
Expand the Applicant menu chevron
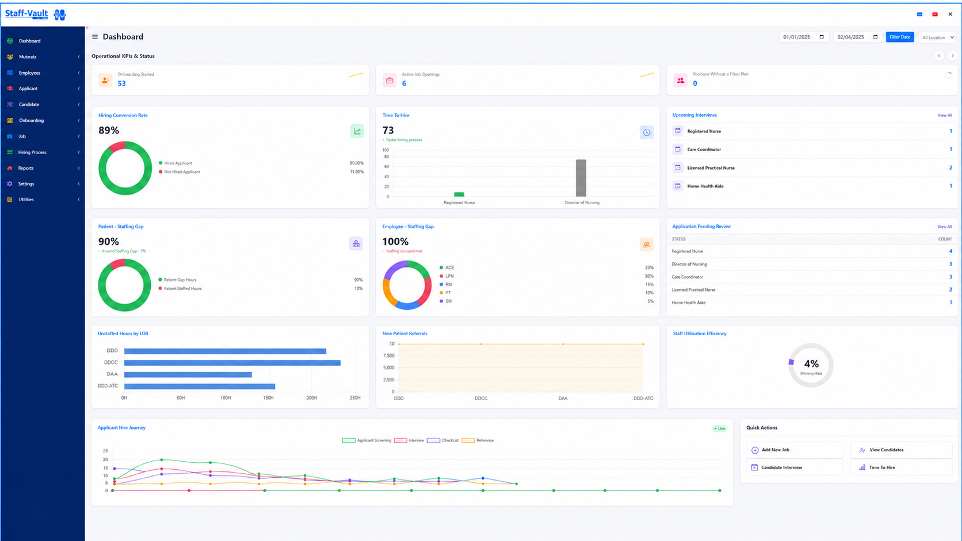[79, 89]
